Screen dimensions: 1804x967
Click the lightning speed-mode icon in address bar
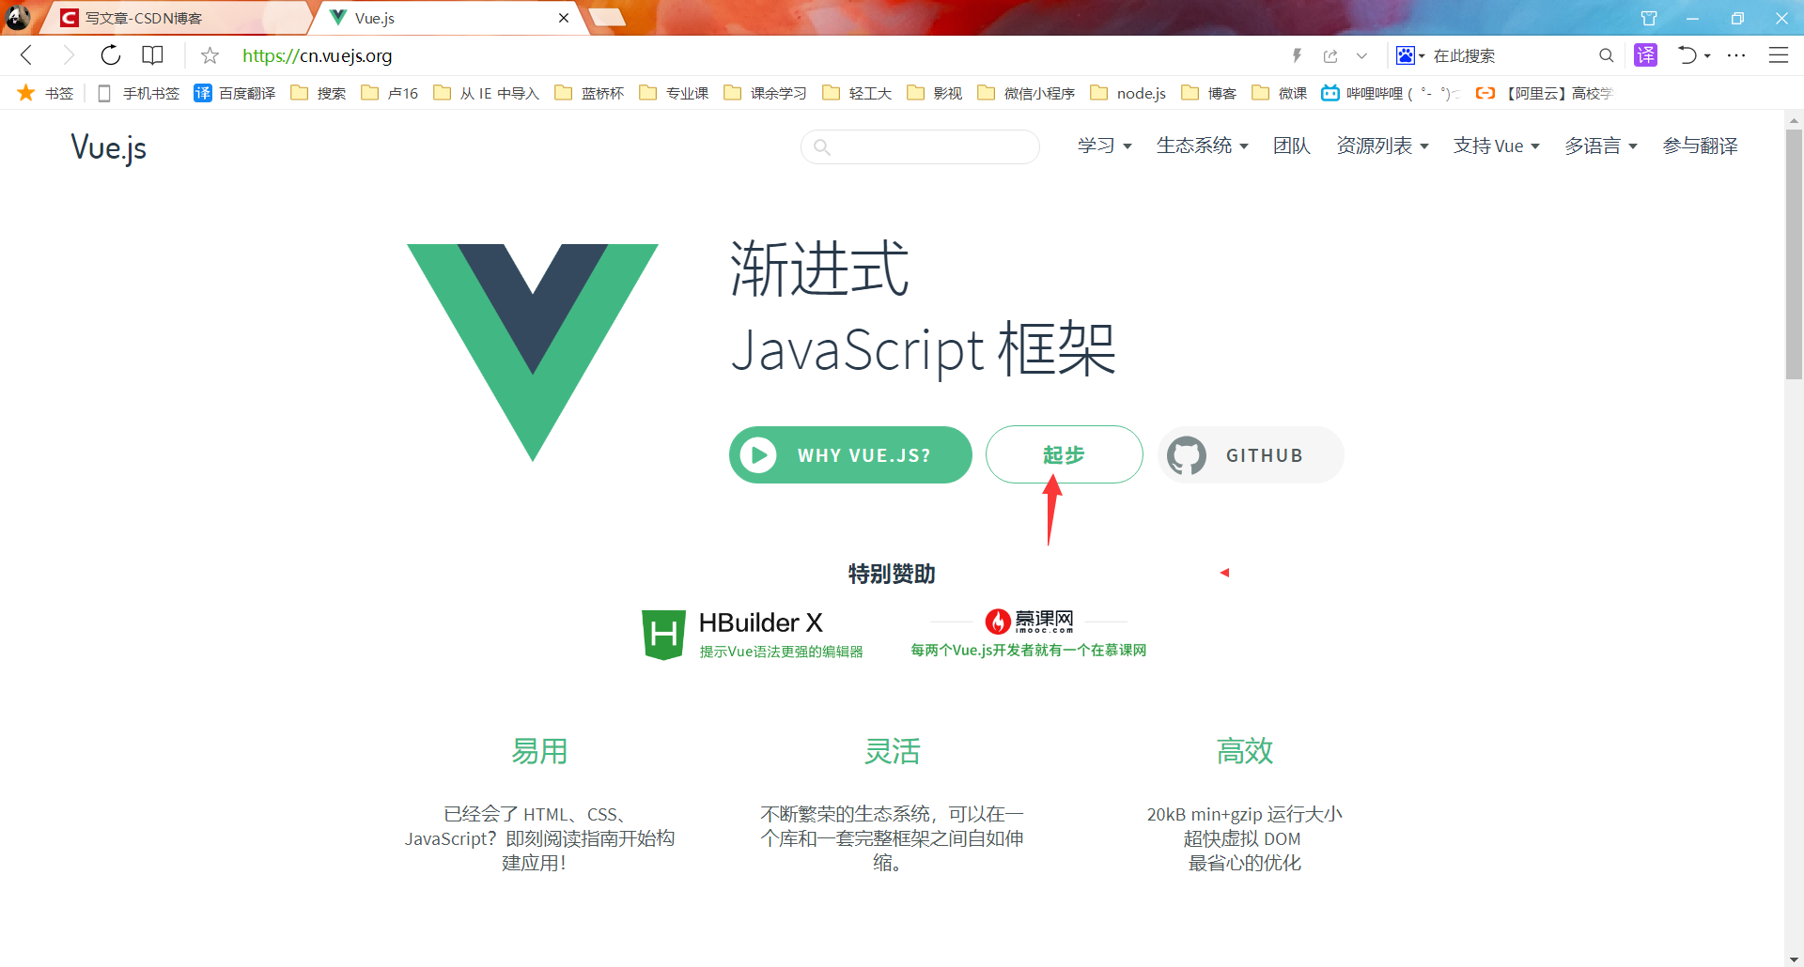(1297, 55)
